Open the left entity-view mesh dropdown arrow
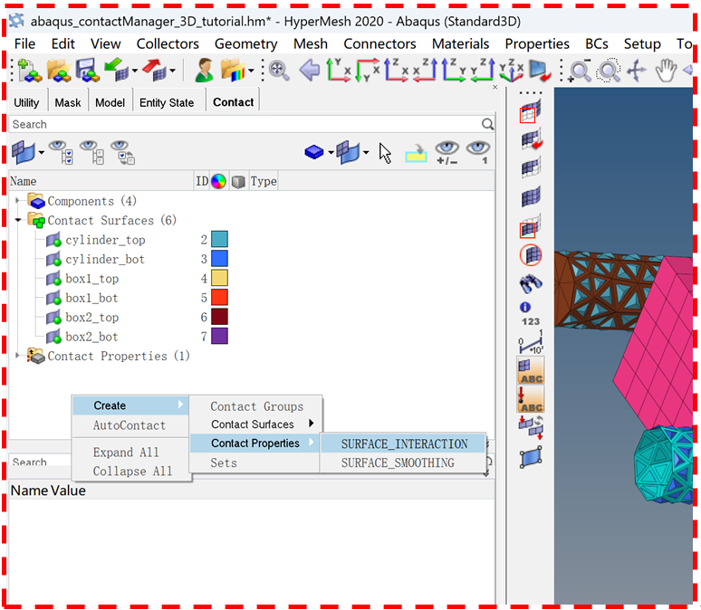 click(42, 153)
